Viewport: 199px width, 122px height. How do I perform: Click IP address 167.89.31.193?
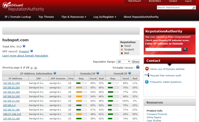(11, 88)
